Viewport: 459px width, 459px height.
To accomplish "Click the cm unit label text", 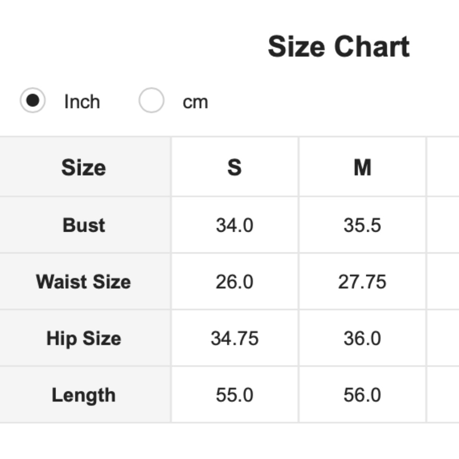I will point(195,102).
